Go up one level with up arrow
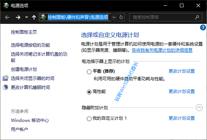This screenshot has height=140, width=207. (x=34, y=17)
